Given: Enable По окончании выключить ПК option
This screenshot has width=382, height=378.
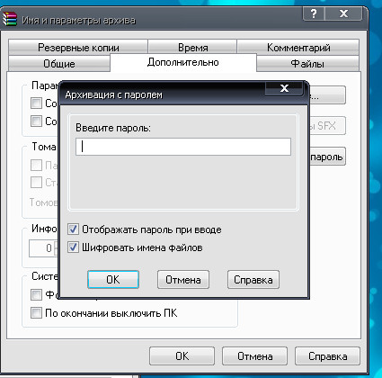Looking at the screenshot, I should (x=36, y=313).
